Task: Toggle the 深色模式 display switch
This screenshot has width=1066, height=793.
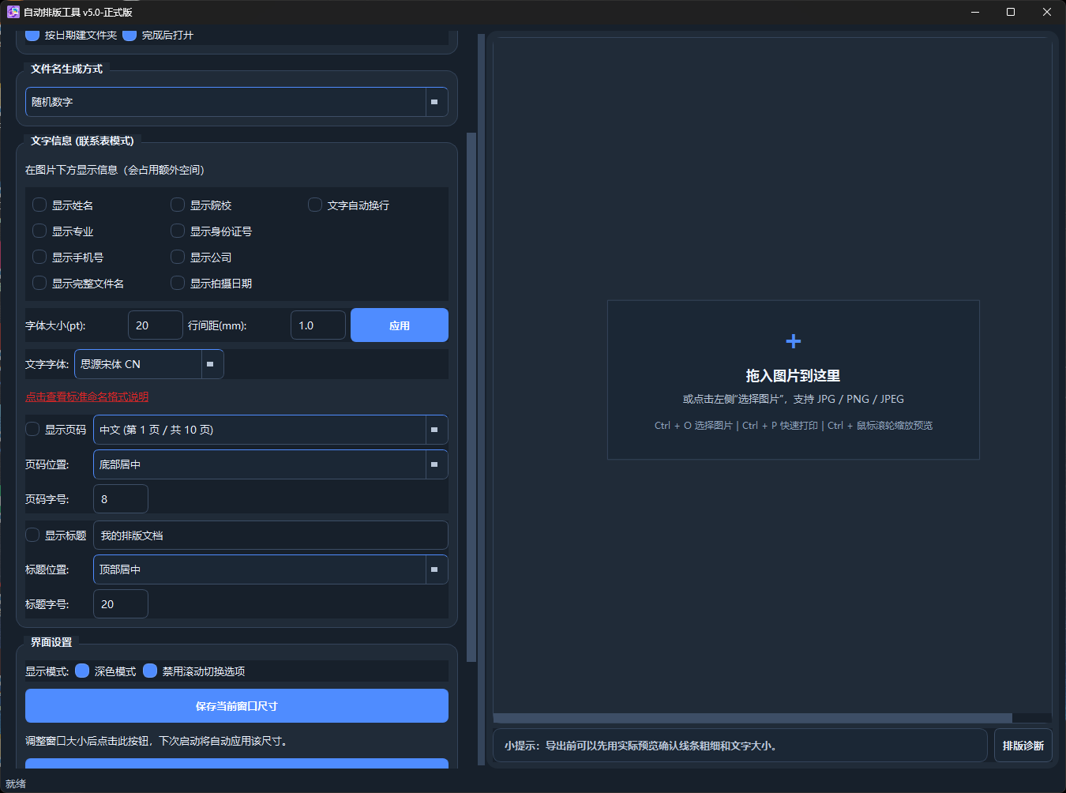Action: click(82, 671)
